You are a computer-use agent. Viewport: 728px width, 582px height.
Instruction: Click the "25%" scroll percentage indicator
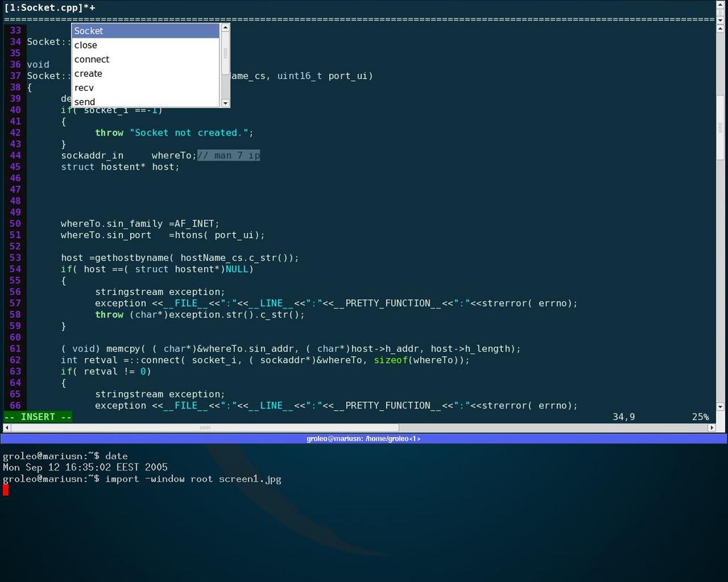700,416
